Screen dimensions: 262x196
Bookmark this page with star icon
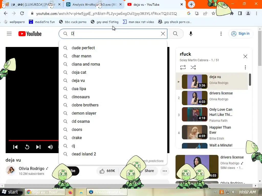pyautogui.click(x=213, y=13)
